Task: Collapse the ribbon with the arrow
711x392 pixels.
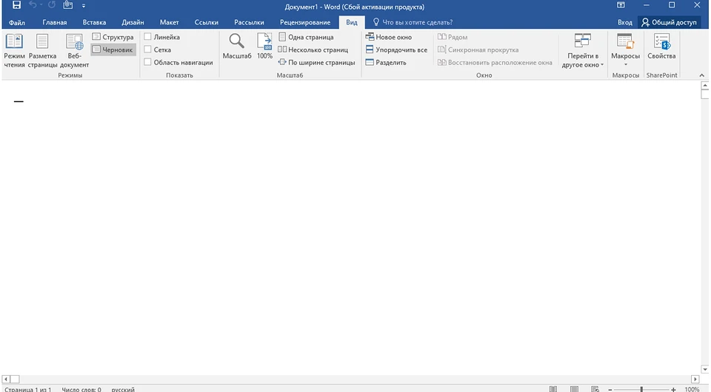Action: 701,75
